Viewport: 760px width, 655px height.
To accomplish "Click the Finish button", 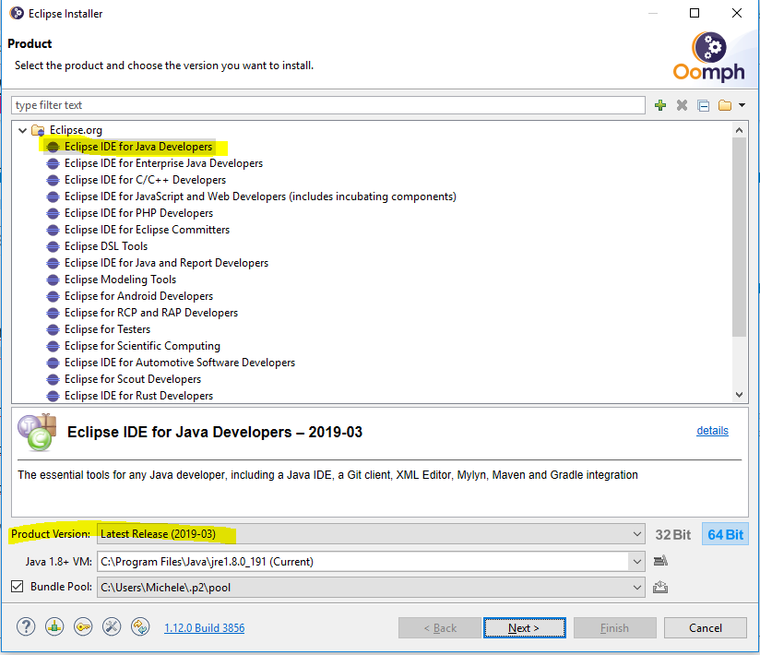I will (614, 628).
